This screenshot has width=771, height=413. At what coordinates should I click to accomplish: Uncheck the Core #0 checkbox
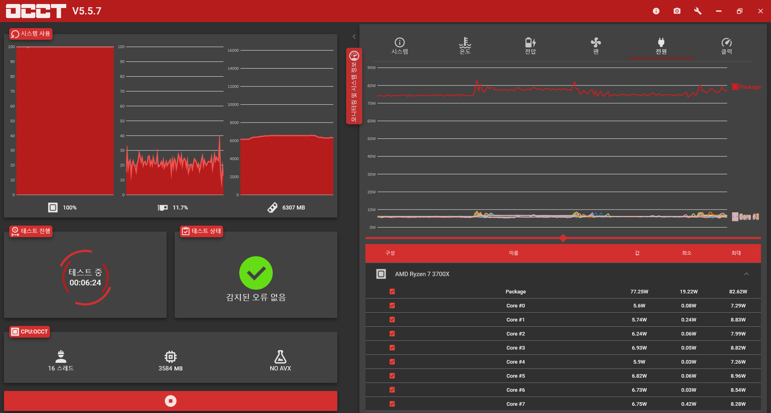click(x=392, y=305)
